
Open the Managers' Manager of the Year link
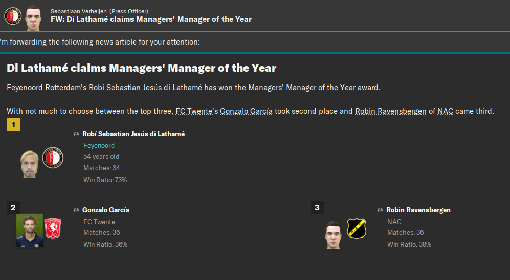(301, 88)
